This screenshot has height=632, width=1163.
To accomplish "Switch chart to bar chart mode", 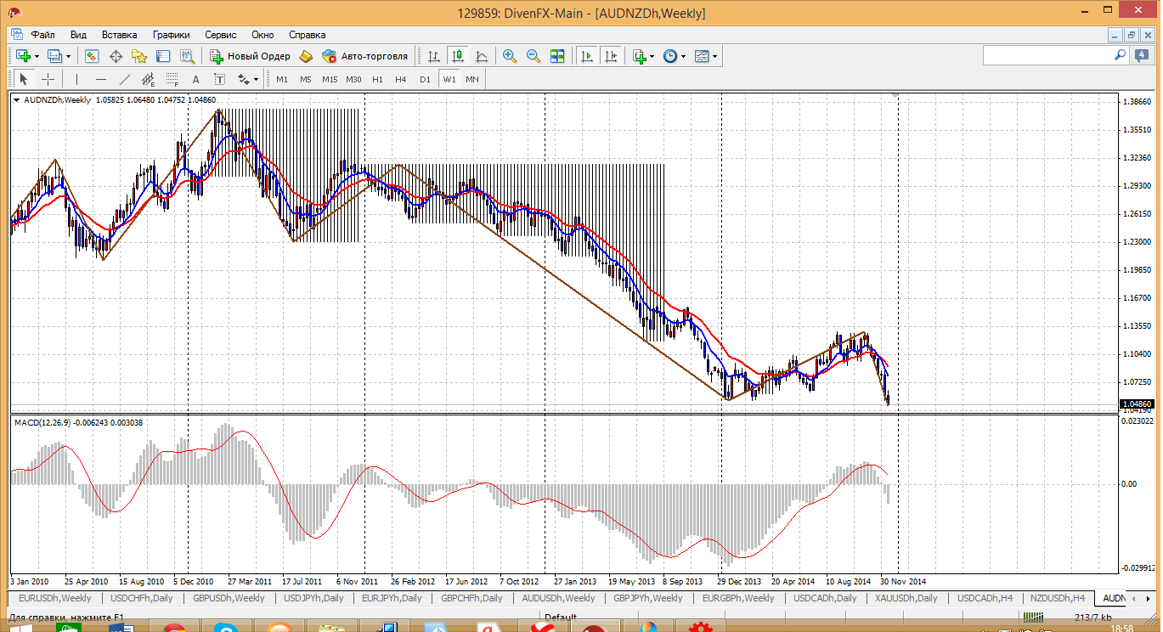I will pos(434,56).
